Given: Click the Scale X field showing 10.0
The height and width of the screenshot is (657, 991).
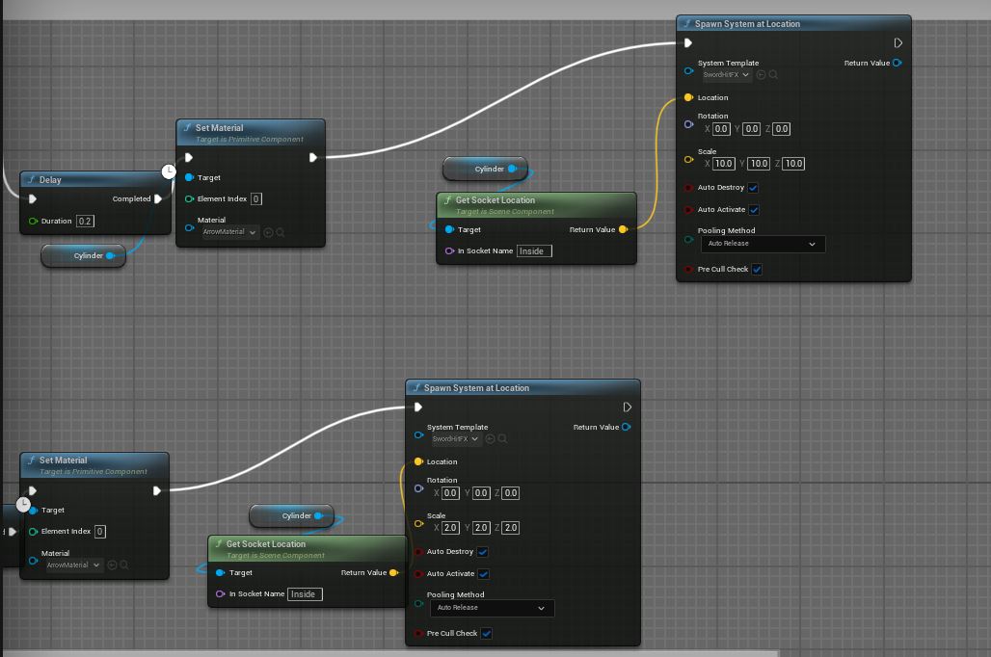Looking at the screenshot, I should pos(723,164).
